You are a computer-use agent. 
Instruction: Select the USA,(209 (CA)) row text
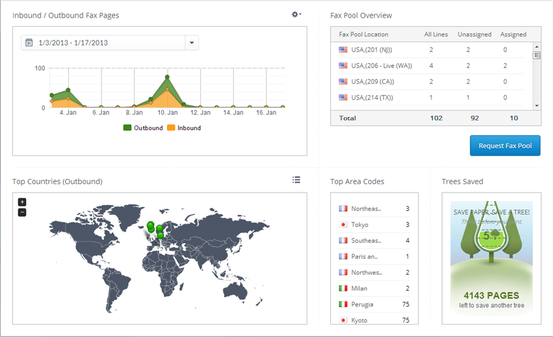pyautogui.click(x=373, y=81)
